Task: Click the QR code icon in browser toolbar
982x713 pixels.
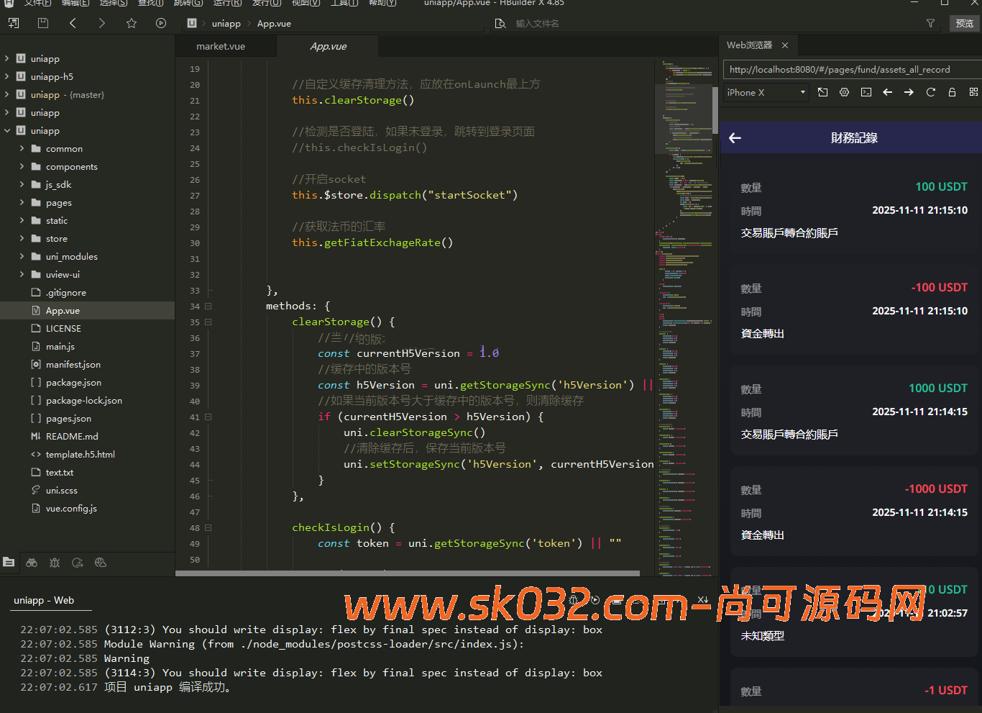Action: 973,92
